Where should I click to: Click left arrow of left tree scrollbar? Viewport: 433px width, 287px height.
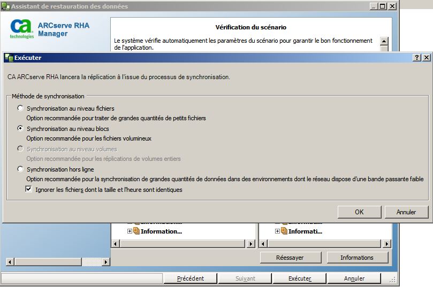(x=115, y=244)
